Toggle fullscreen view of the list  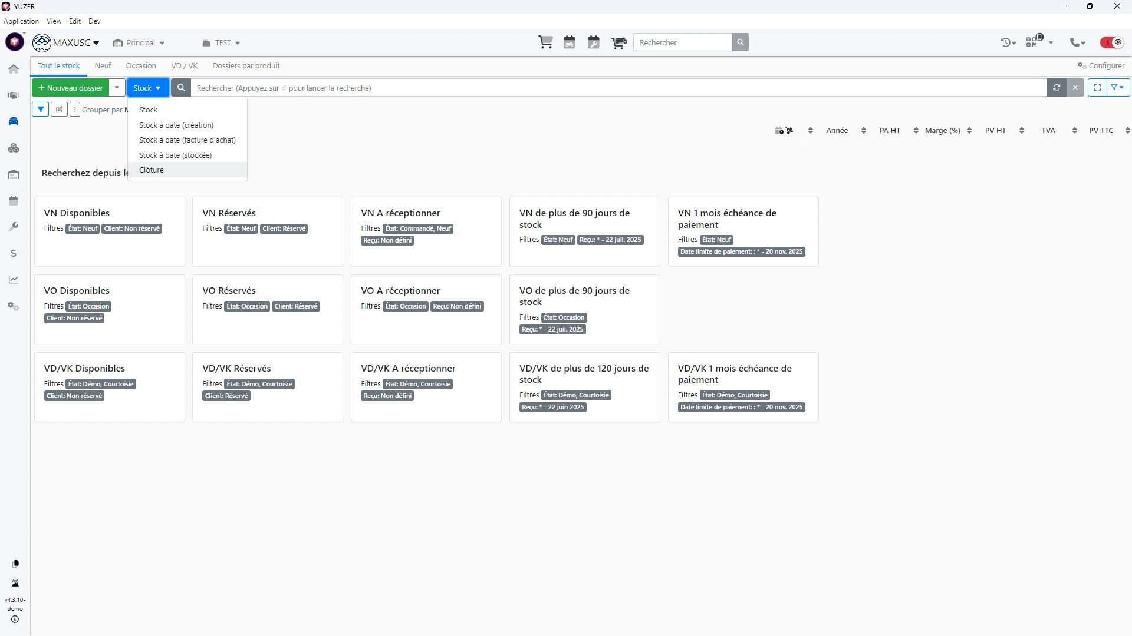tap(1097, 88)
